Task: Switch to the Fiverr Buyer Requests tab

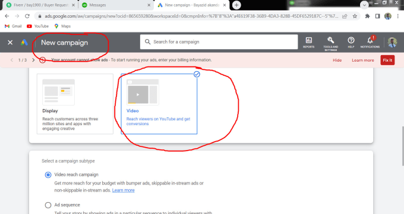Action: [41, 5]
